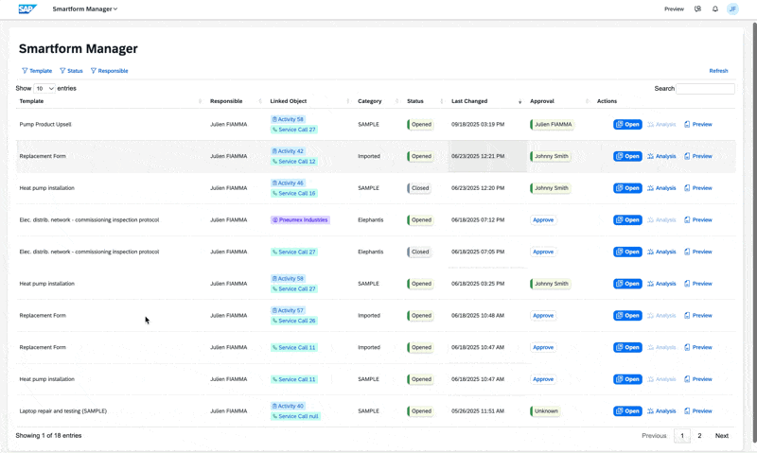Expand the Smartform Manager header dropdown
The height and width of the screenshot is (453, 757).
(85, 9)
